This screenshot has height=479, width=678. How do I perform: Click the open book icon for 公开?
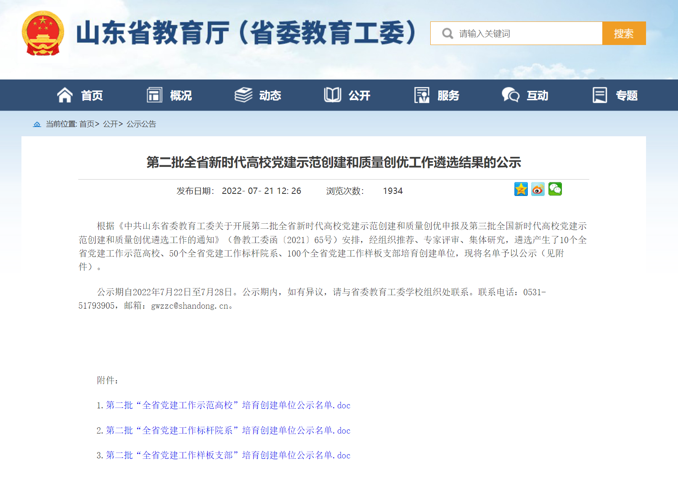pyautogui.click(x=332, y=95)
